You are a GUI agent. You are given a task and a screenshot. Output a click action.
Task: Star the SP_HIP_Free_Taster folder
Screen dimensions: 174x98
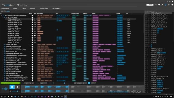[x=5, y=44]
